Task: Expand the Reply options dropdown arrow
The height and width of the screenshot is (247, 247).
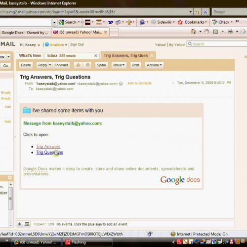Action: click(x=50, y=65)
